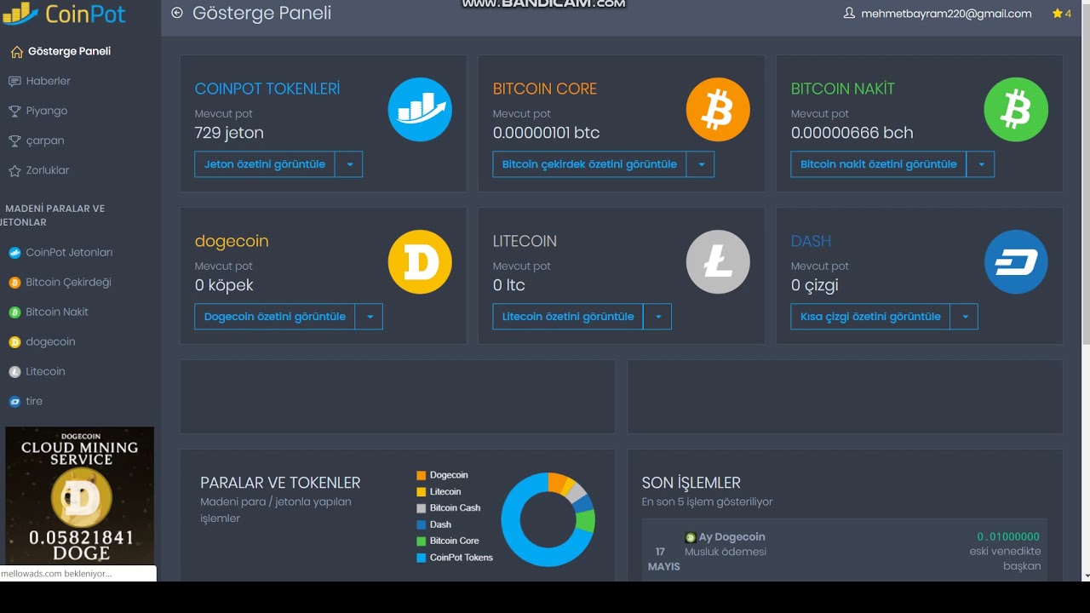Click Bitcoin nakit özetini görüntüle button
Image resolution: width=1090 pixels, height=613 pixels.
tap(878, 164)
